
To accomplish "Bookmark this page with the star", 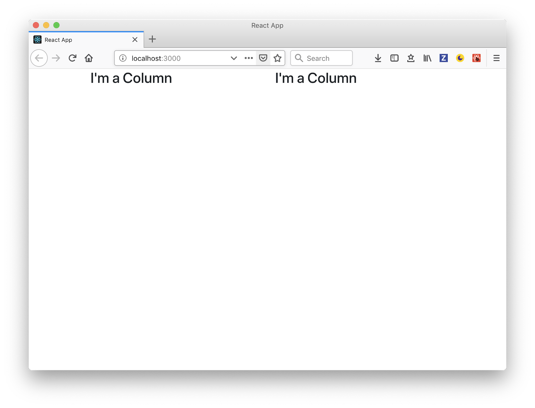I will pyautogui.click(x=277, y=58).
